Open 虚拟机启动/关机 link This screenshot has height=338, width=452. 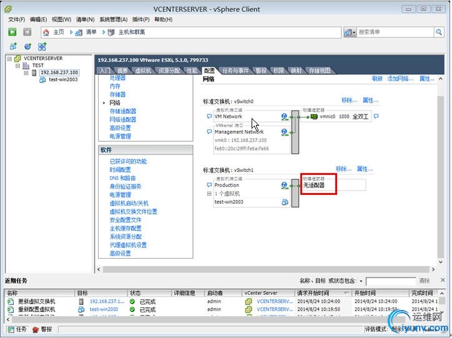click(129, 203)
